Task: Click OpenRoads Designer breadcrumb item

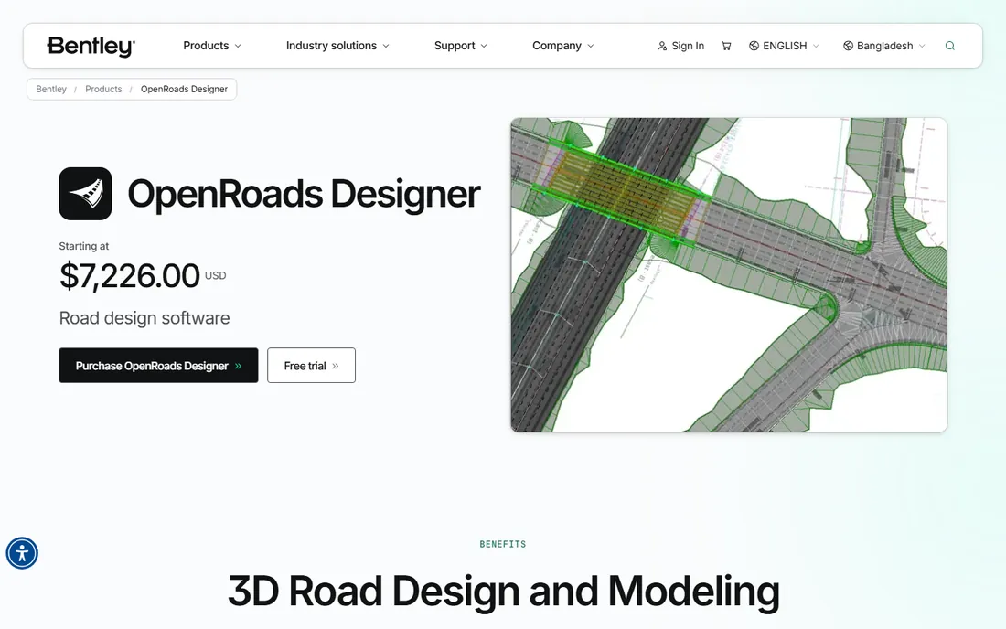Action: [x=184, y=89]
